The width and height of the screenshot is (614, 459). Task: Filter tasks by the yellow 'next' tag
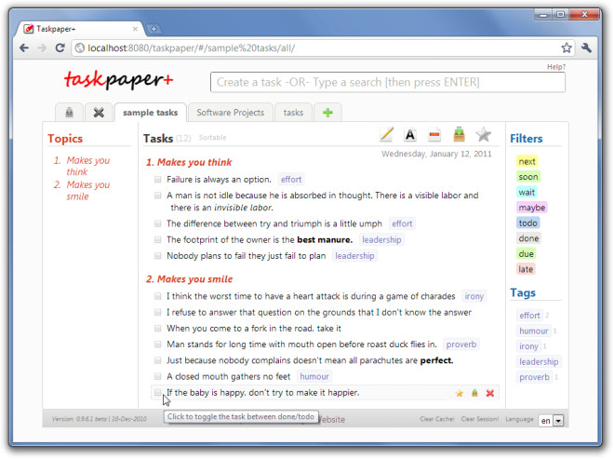[527, 161]
